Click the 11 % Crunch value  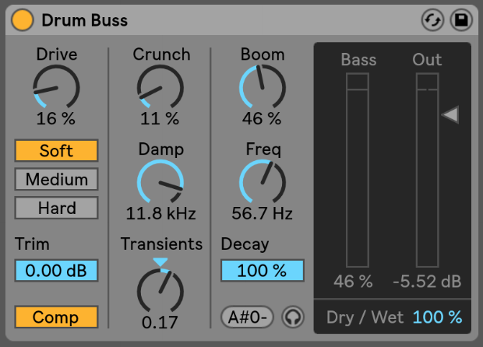pyautogui.click(x=160, y=118)
